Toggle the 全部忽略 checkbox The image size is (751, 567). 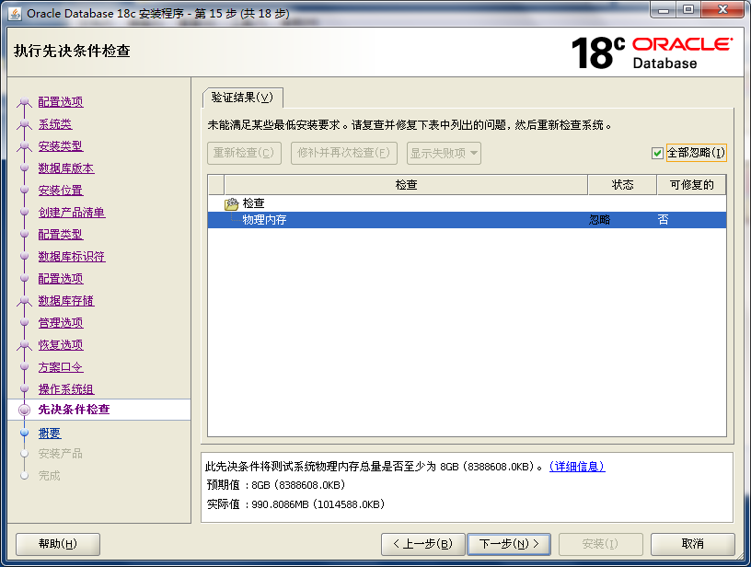[x=657, y=153]
